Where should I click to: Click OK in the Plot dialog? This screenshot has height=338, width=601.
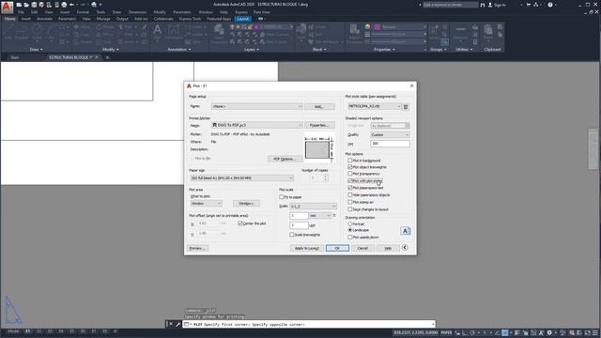(x=337, y=248)
